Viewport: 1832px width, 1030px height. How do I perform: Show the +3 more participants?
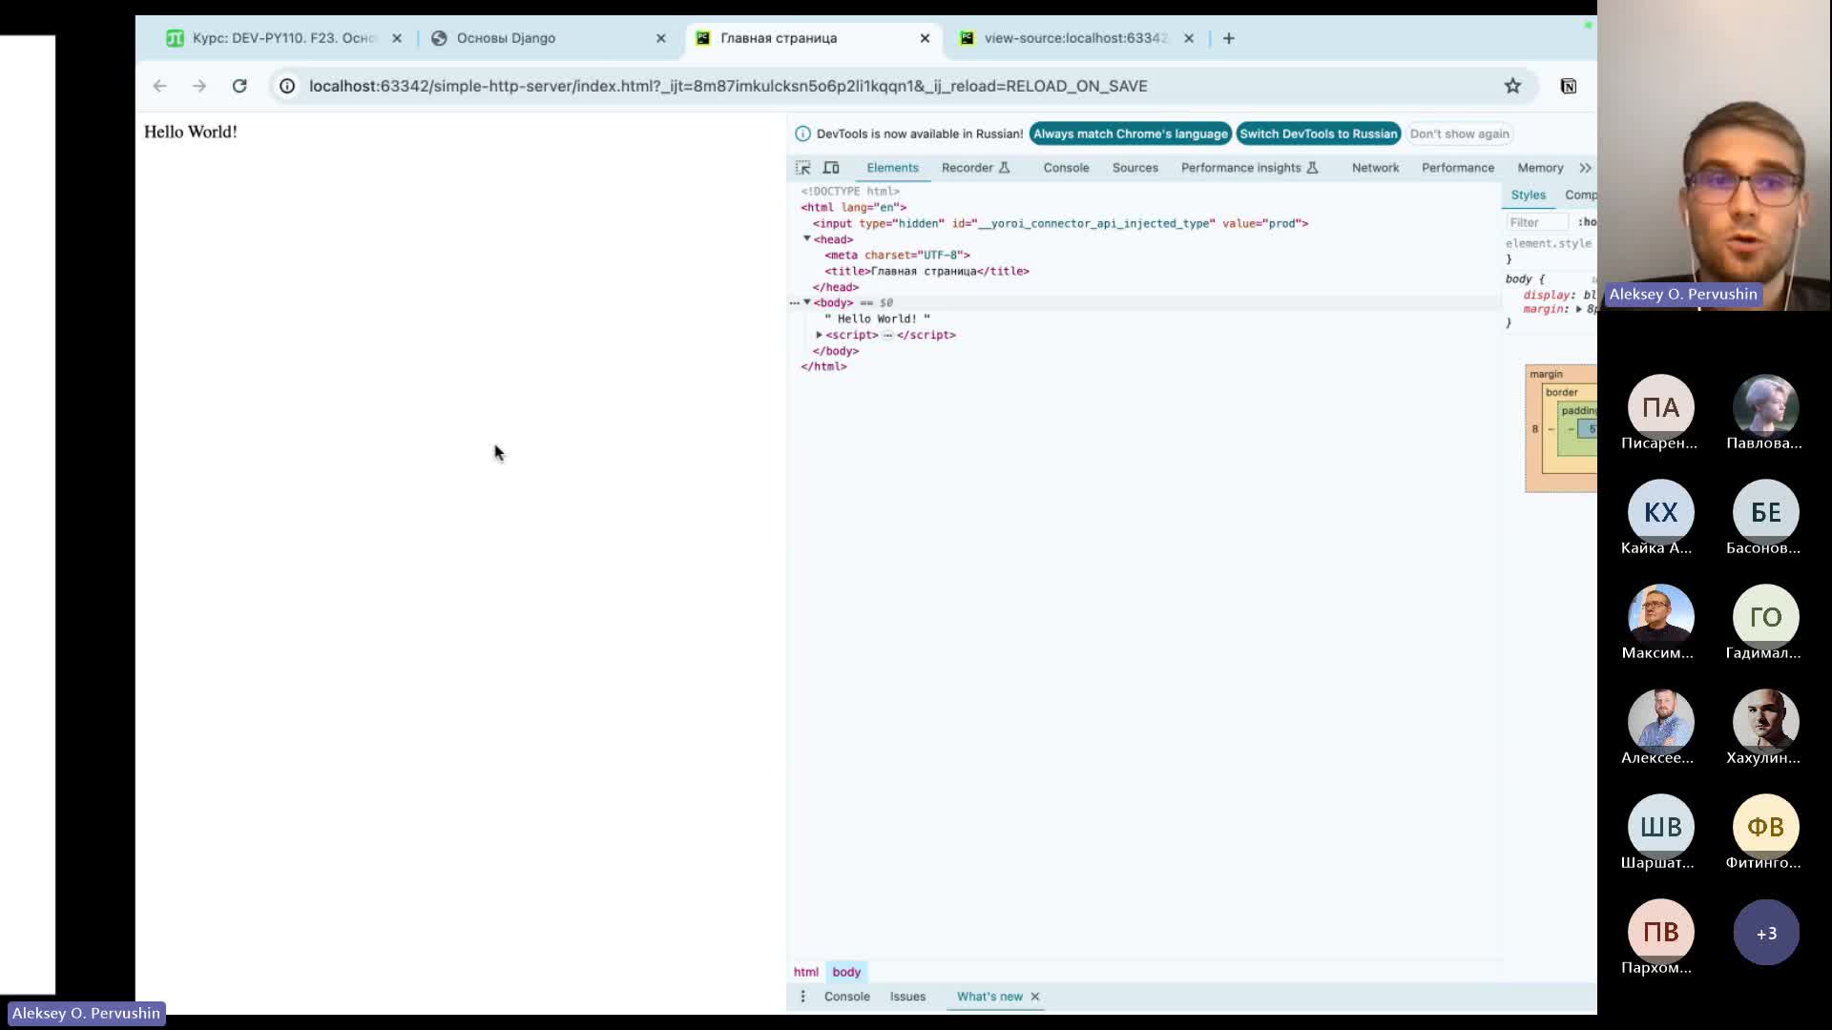click(x=1765, y=933)
